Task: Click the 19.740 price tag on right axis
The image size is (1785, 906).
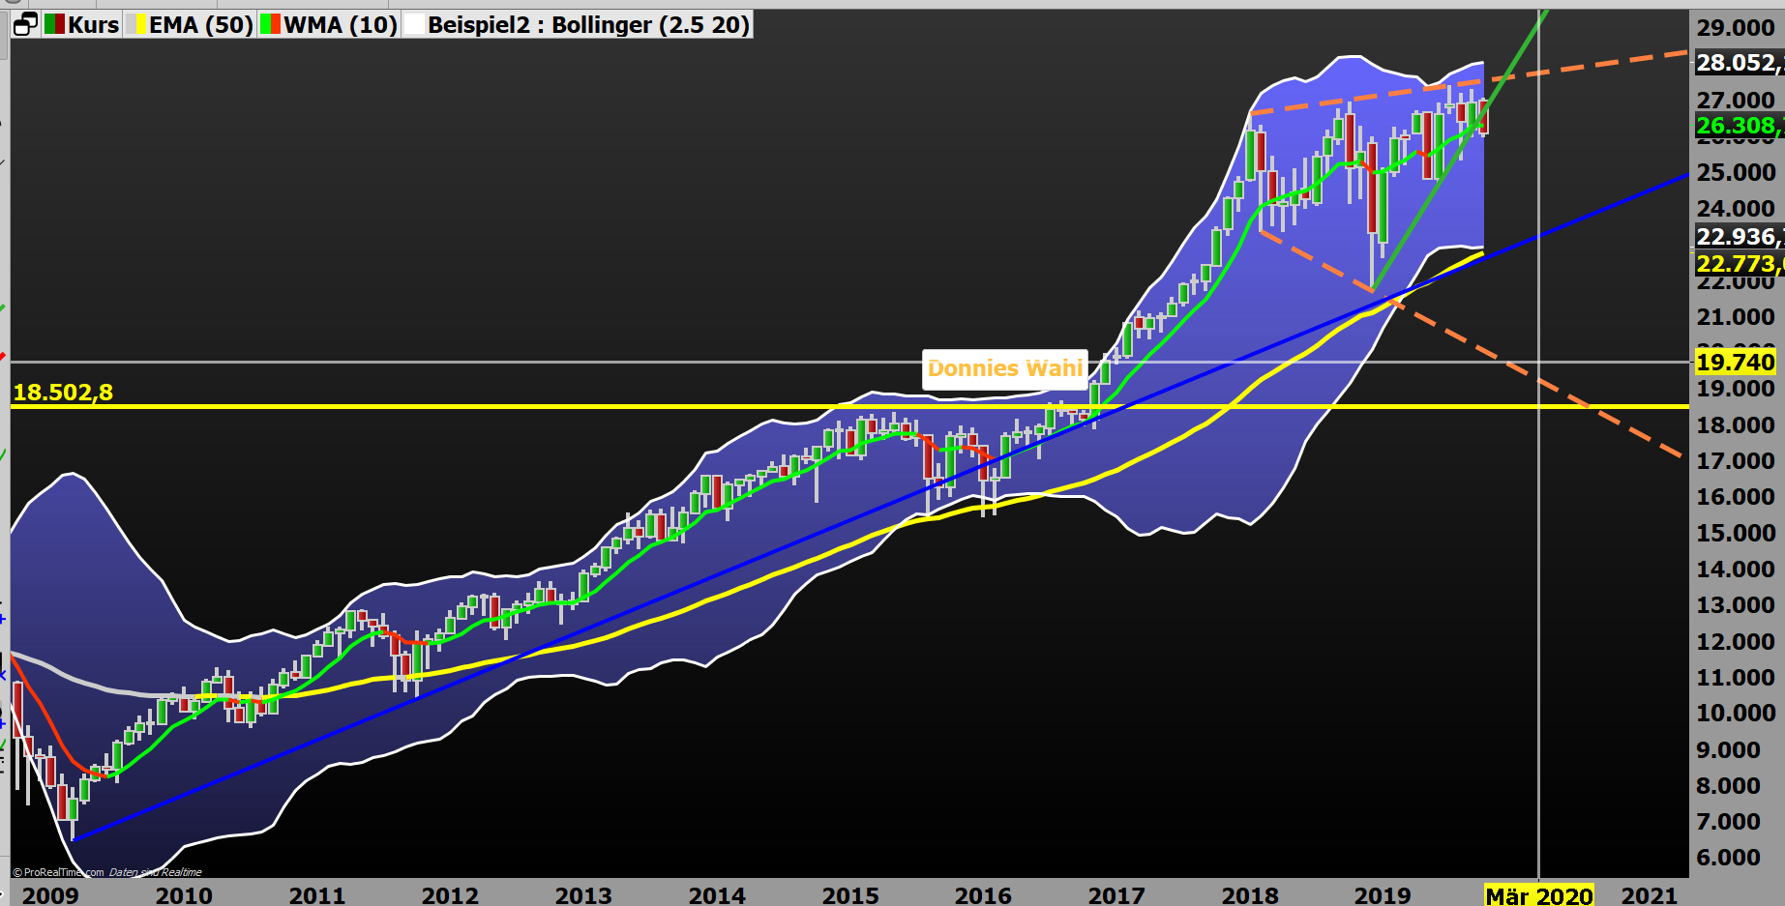Action: tap(1738, 362)
